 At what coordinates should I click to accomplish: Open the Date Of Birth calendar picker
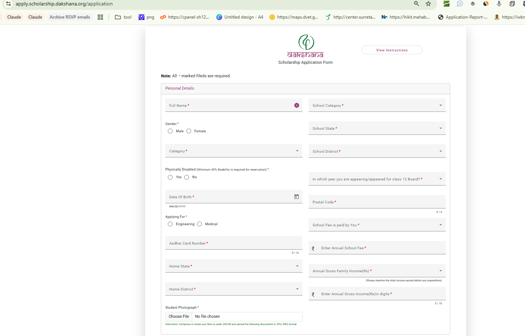(x=297, y=197)
